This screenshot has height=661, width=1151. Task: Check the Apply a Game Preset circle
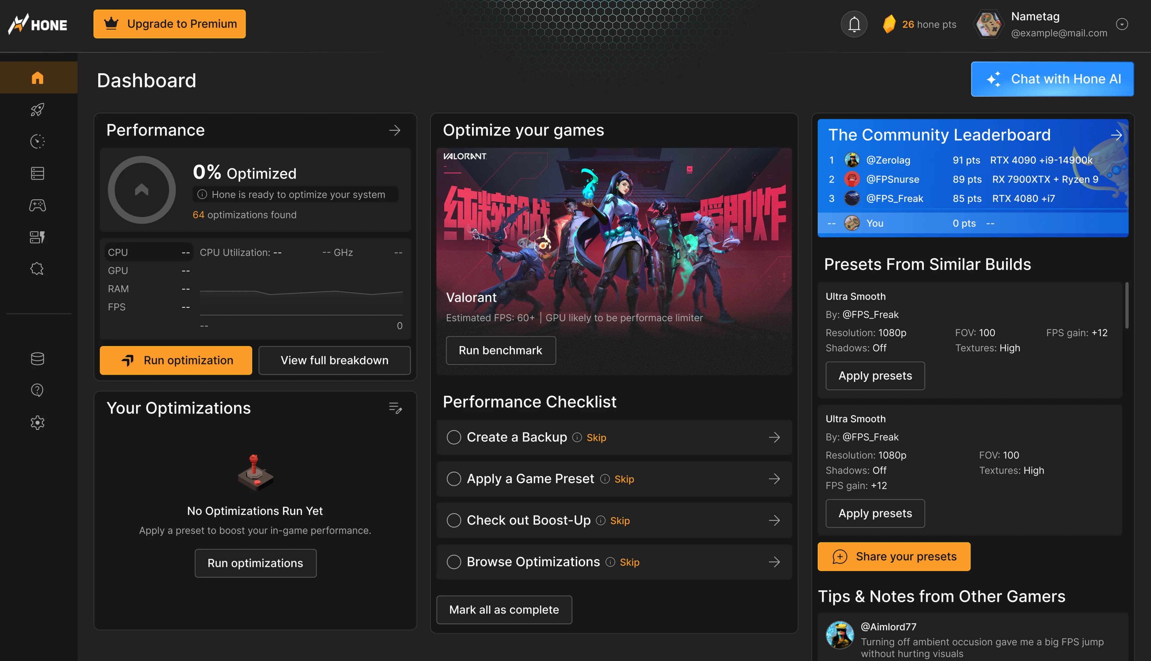(x=454, y=479)
